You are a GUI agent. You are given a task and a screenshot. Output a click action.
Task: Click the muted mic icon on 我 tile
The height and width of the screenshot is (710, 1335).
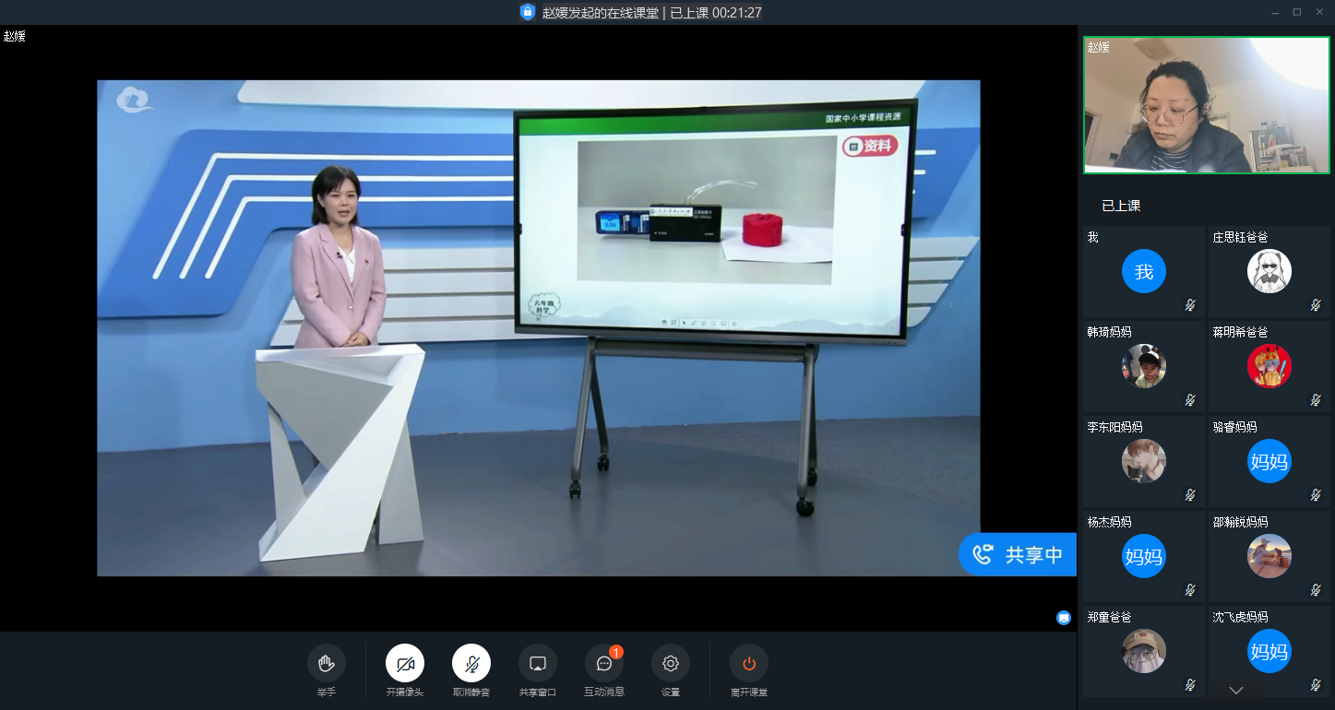1190,305
